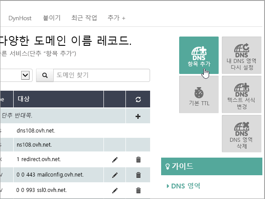This screenshot has width=265, height=199.
Task: Edit the redirect.ovh.net record
Action: click(115, 160)
